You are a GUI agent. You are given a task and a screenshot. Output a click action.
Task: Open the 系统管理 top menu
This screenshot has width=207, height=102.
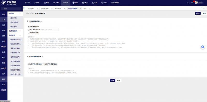[115, 3]
